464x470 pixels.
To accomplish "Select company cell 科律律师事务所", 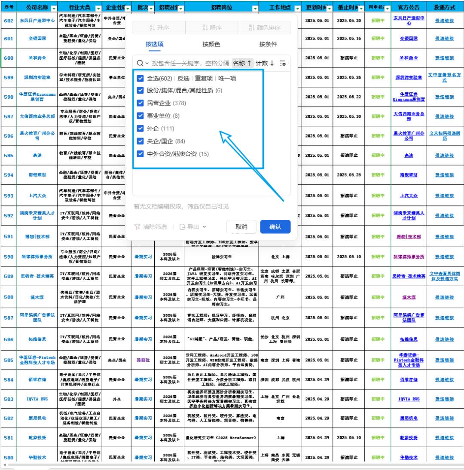I will coord(37,257).
